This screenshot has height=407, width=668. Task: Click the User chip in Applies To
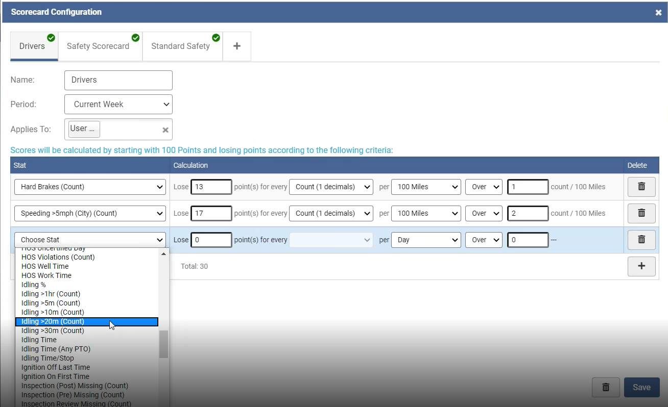[83, 129]
